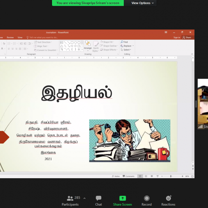Open the View Options dropdown
The height and width of the screenshot is (208, 208).
click(x=142, y=3)
